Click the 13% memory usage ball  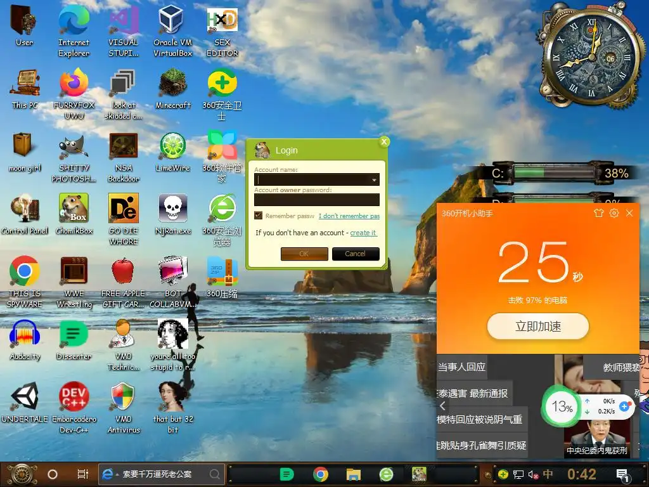tap(562, 406)
